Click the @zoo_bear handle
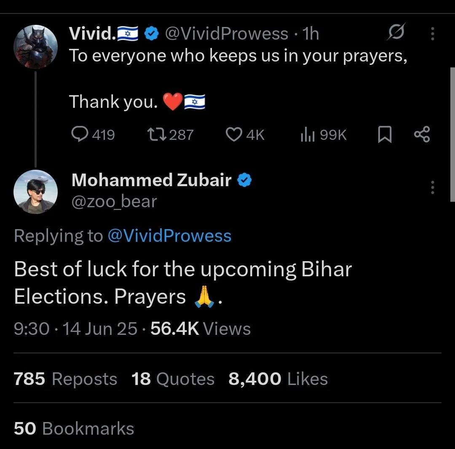The height and width of the screenshot is (449, 455). point(114,202)
